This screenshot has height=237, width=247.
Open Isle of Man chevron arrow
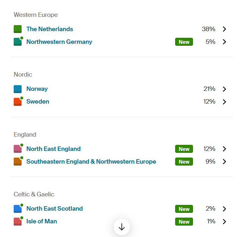[x=224, y=221]
